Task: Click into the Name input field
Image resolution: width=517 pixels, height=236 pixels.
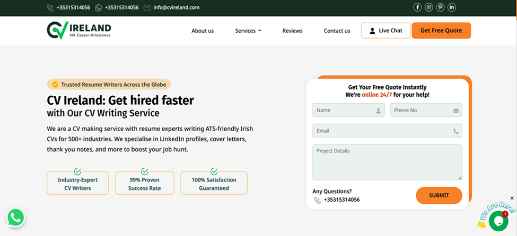Action: point(345,110)
